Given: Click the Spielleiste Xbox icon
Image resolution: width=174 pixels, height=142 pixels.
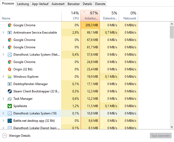Looking at the screenshot, I should tap(10, 106).
